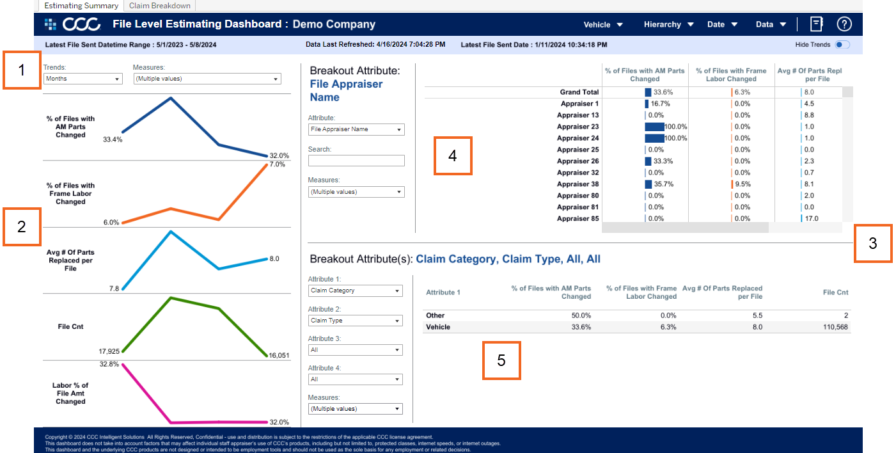Open the Hierarchy filter menu

coord(668,24)
